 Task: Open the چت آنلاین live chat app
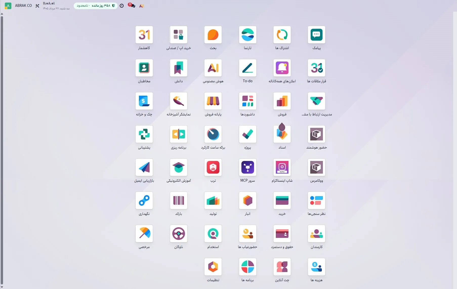282,267
